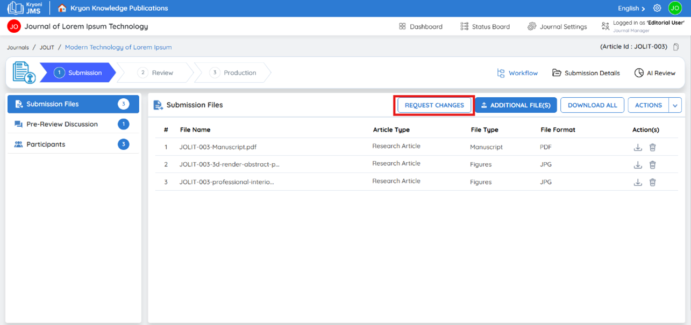Download the JOLIT-003-3d-render-abstract figure file
This screenshot has width=691, height=325.
click(x=638, y=165)
